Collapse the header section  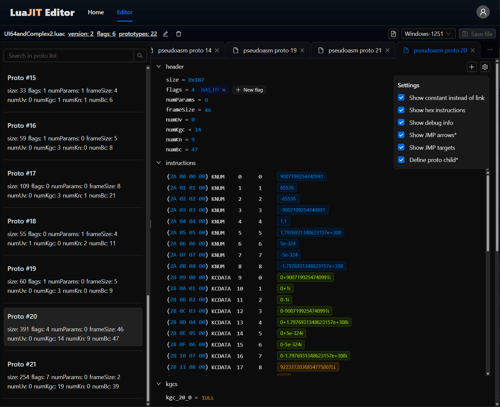(158, 66)
